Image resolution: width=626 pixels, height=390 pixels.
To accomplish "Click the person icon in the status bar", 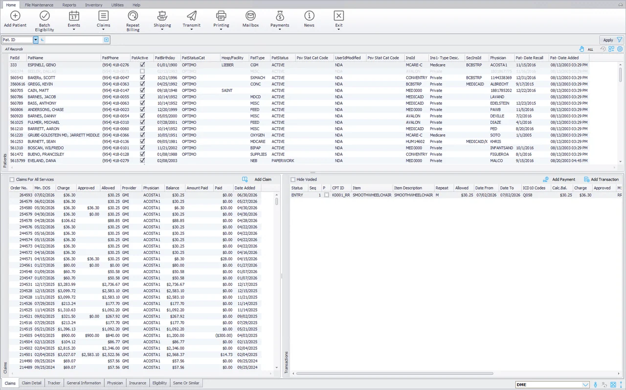I will pos(595,385).
